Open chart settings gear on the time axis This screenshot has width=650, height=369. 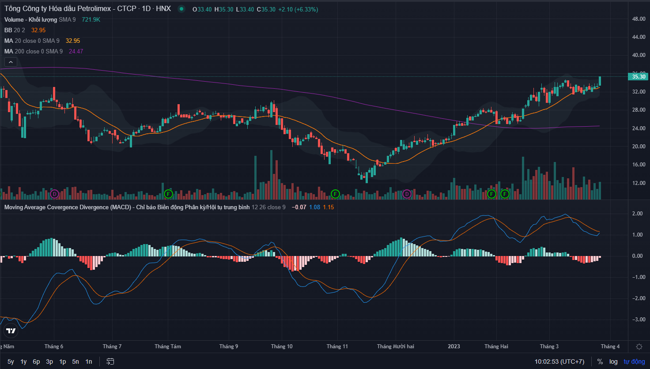pos(639,346)
